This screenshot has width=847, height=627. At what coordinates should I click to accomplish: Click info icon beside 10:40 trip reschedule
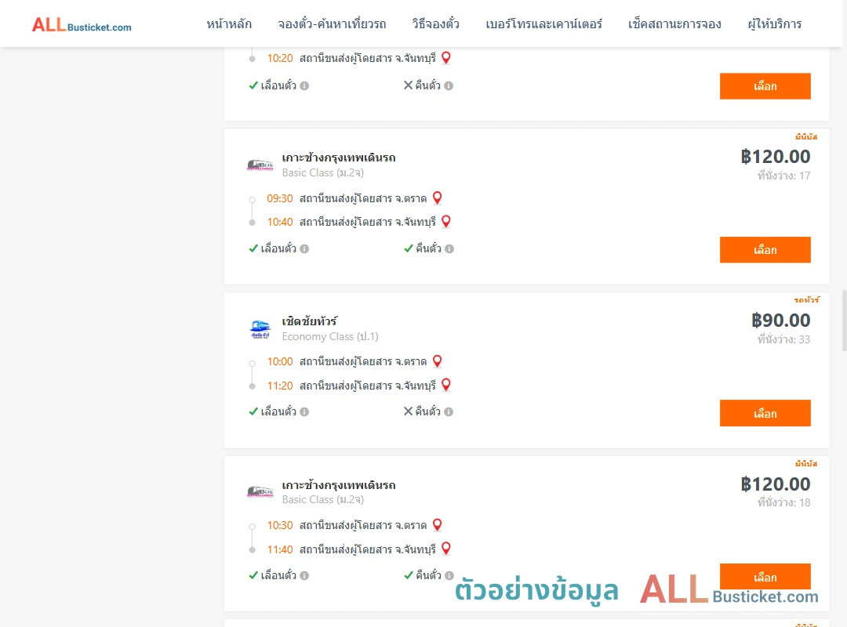coord(304,249)
